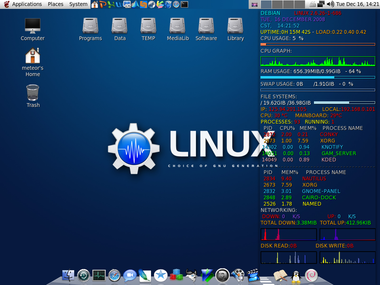Click the Debian swirl icon in the dock
This screenshot has height=285, width=380.
[x=311, y=276]
